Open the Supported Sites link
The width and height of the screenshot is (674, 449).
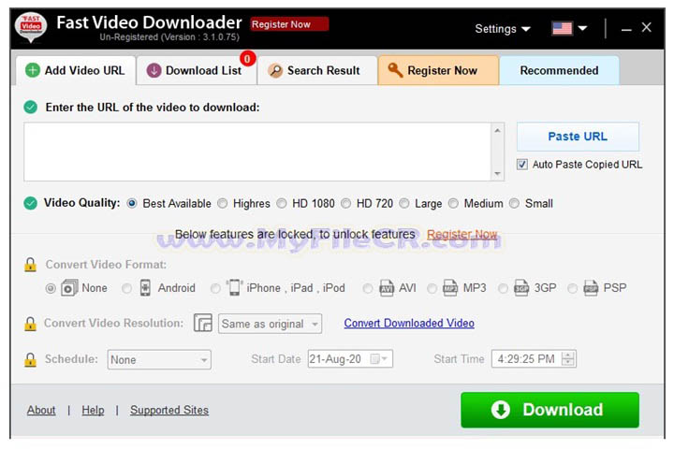(x=169, y=410)
